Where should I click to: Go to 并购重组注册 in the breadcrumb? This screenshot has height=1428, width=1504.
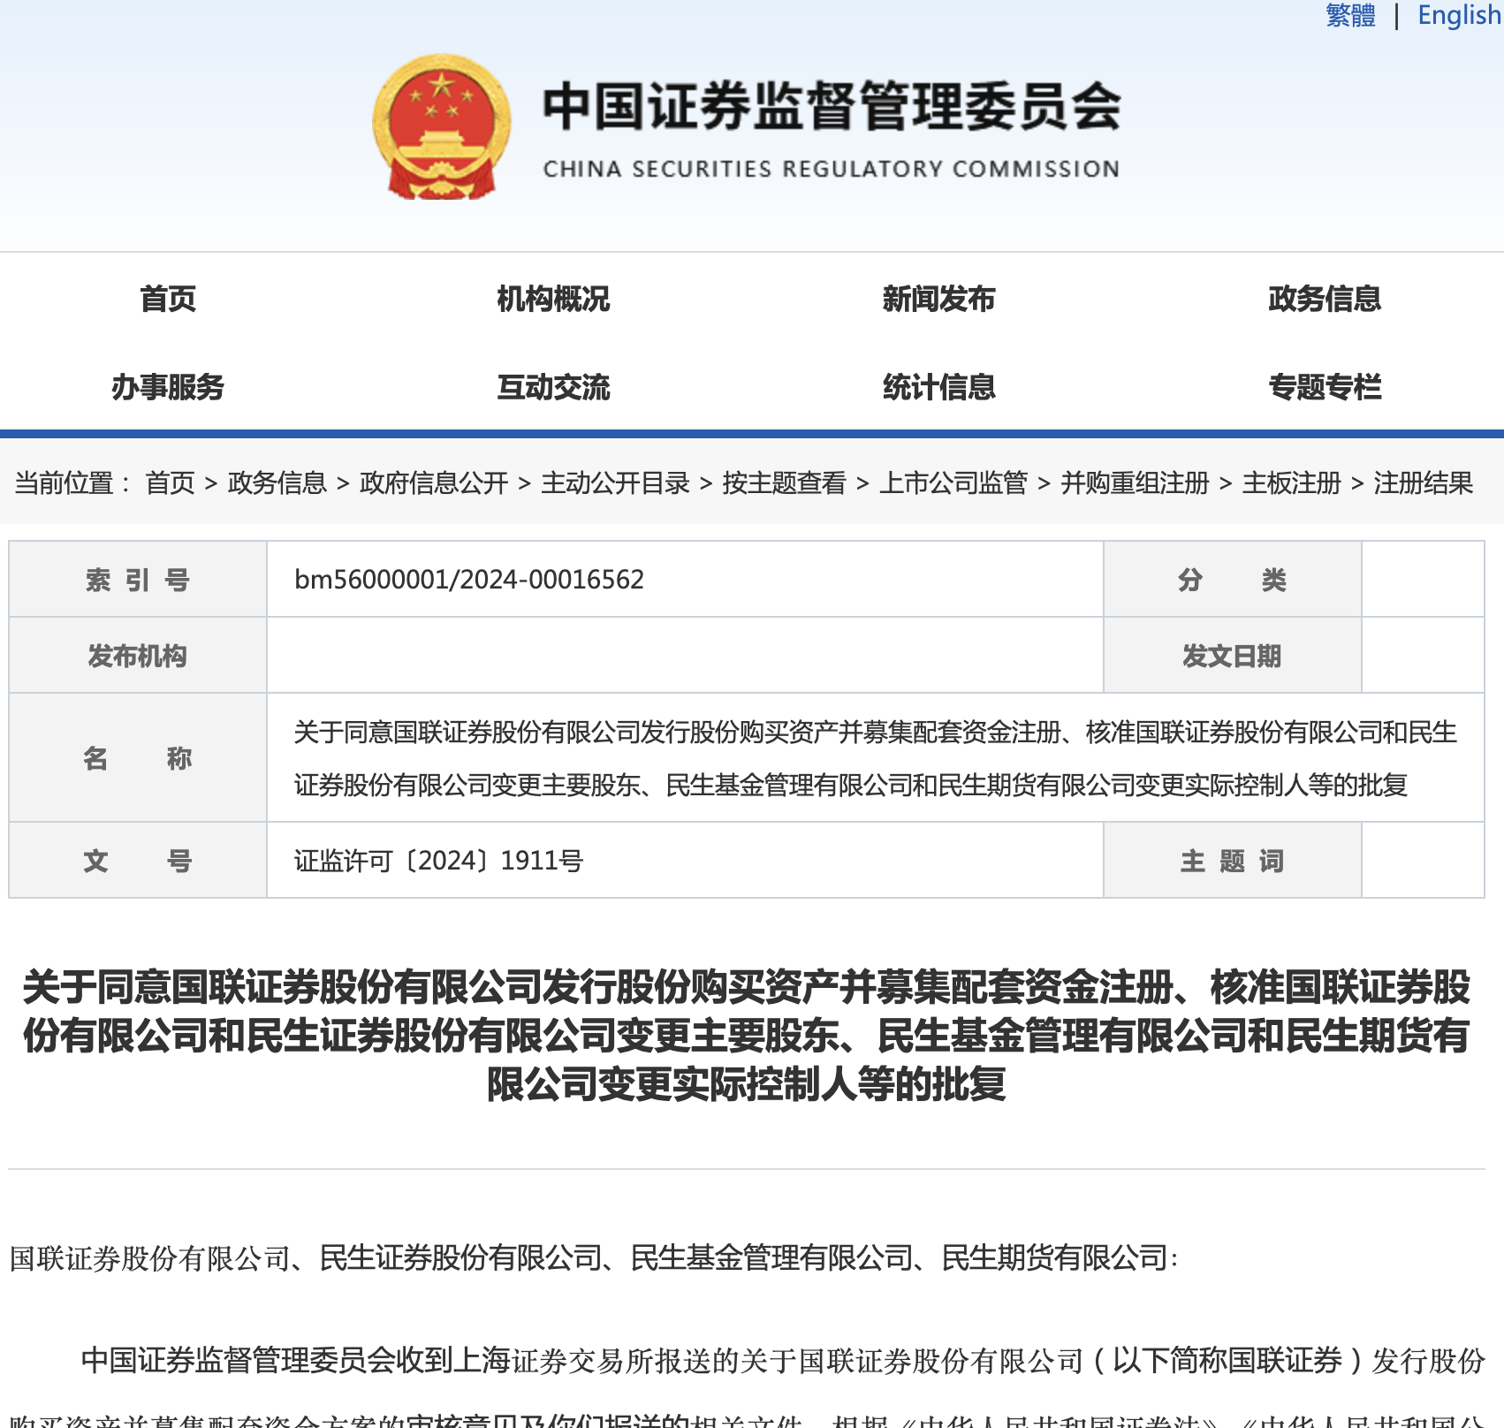click(x=1135, y=482)
